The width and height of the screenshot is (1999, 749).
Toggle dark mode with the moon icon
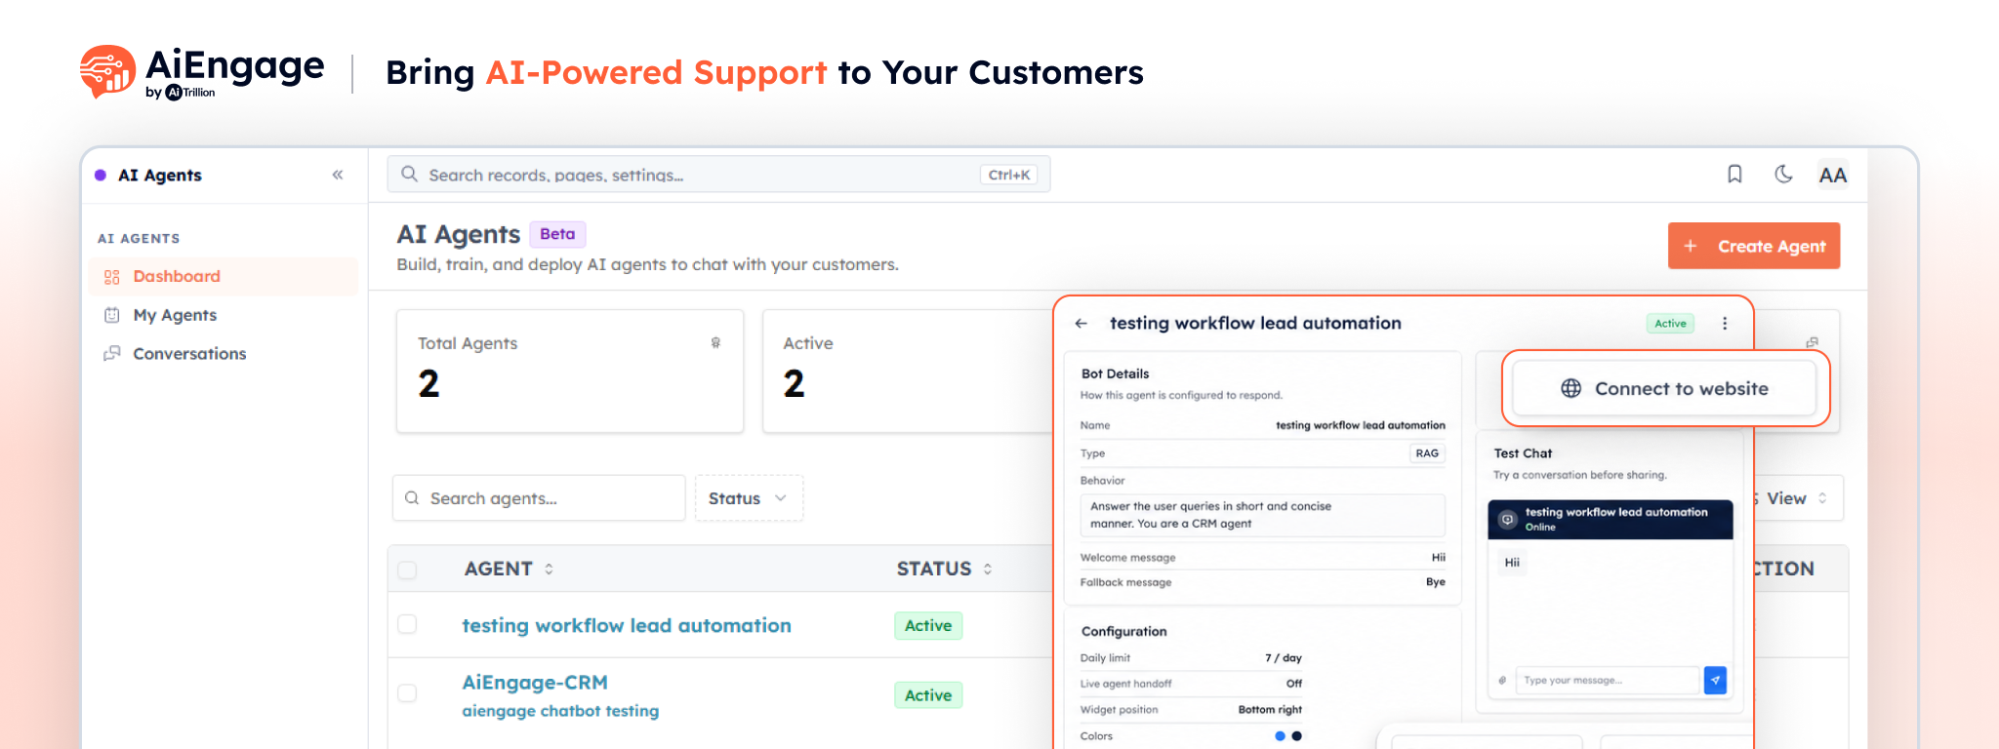1783,175
